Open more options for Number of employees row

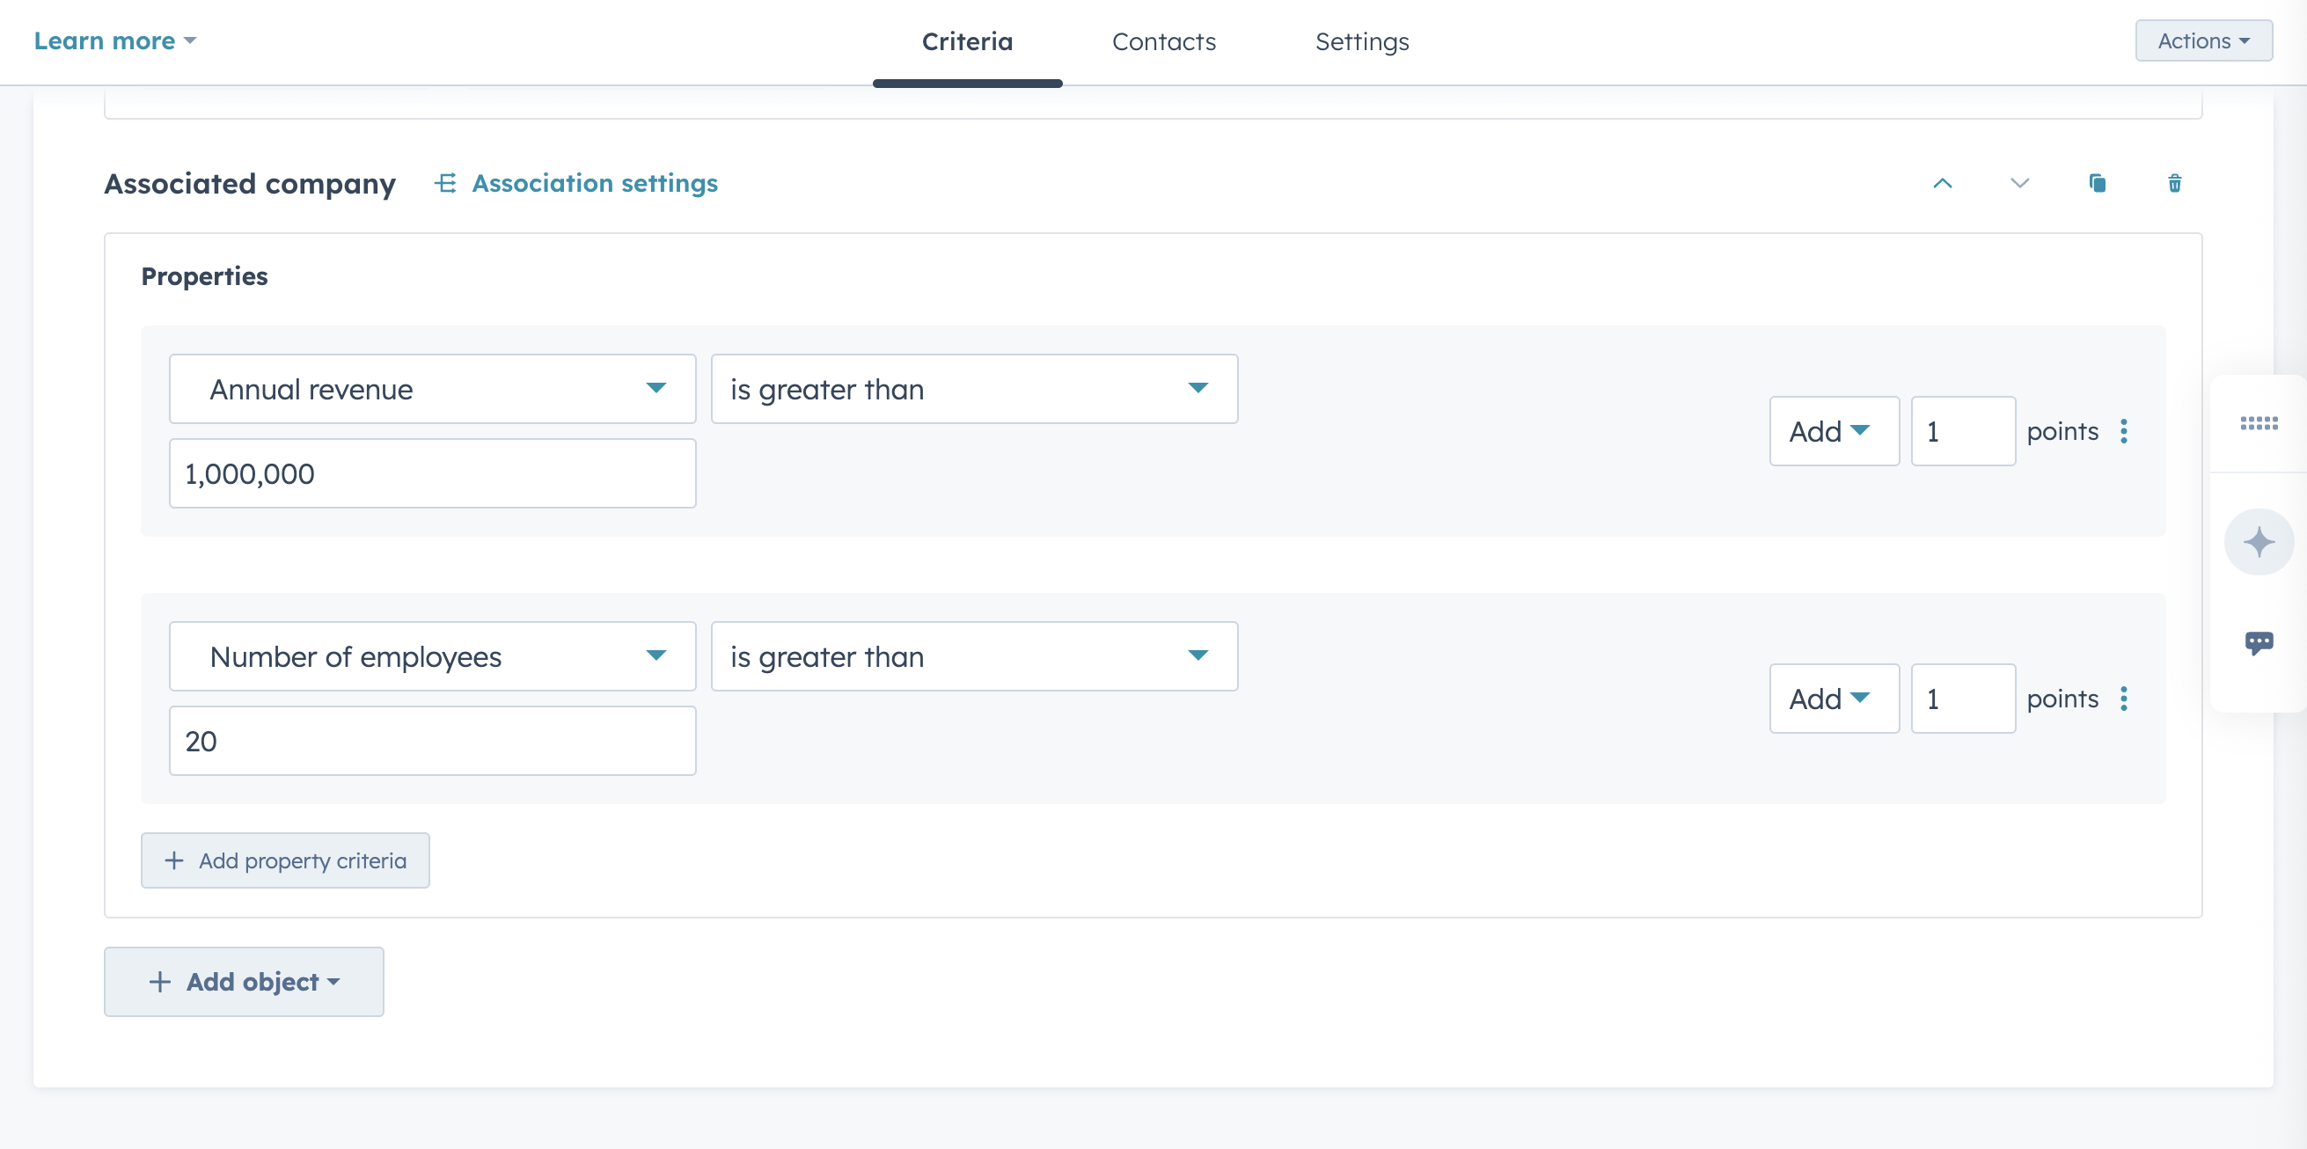(x=2123, y=699)
